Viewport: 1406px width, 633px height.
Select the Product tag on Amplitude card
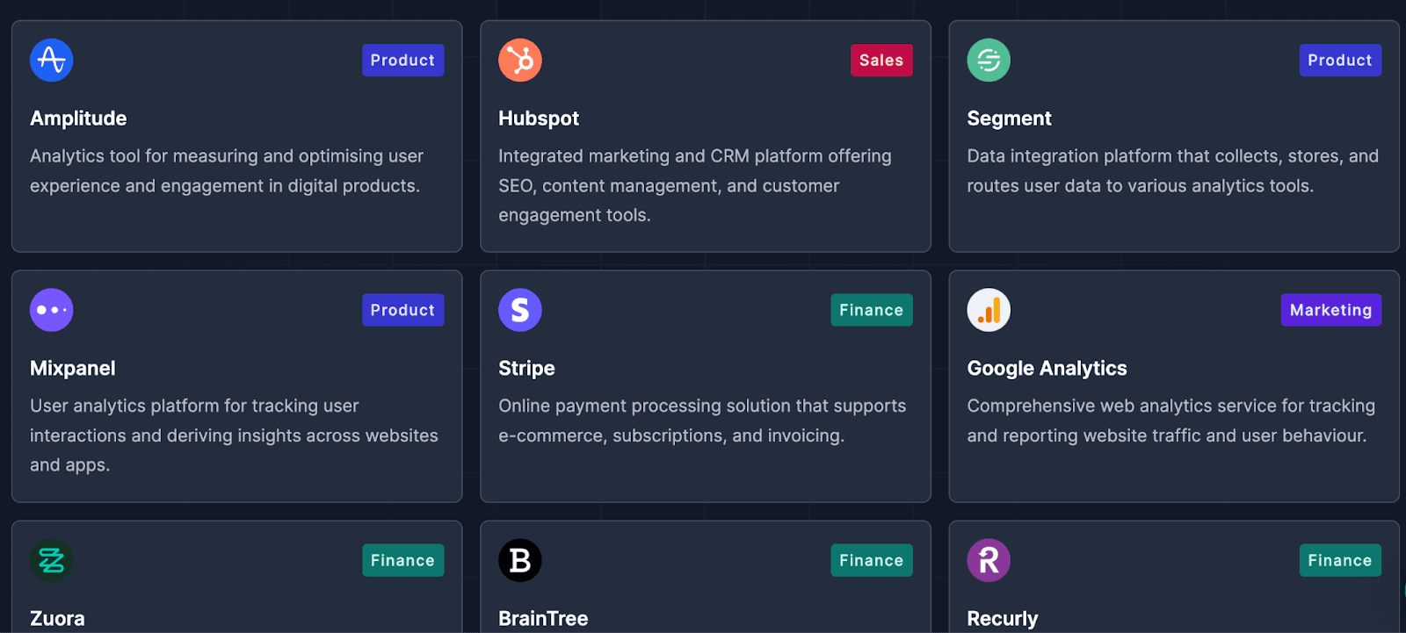[403, 61]
